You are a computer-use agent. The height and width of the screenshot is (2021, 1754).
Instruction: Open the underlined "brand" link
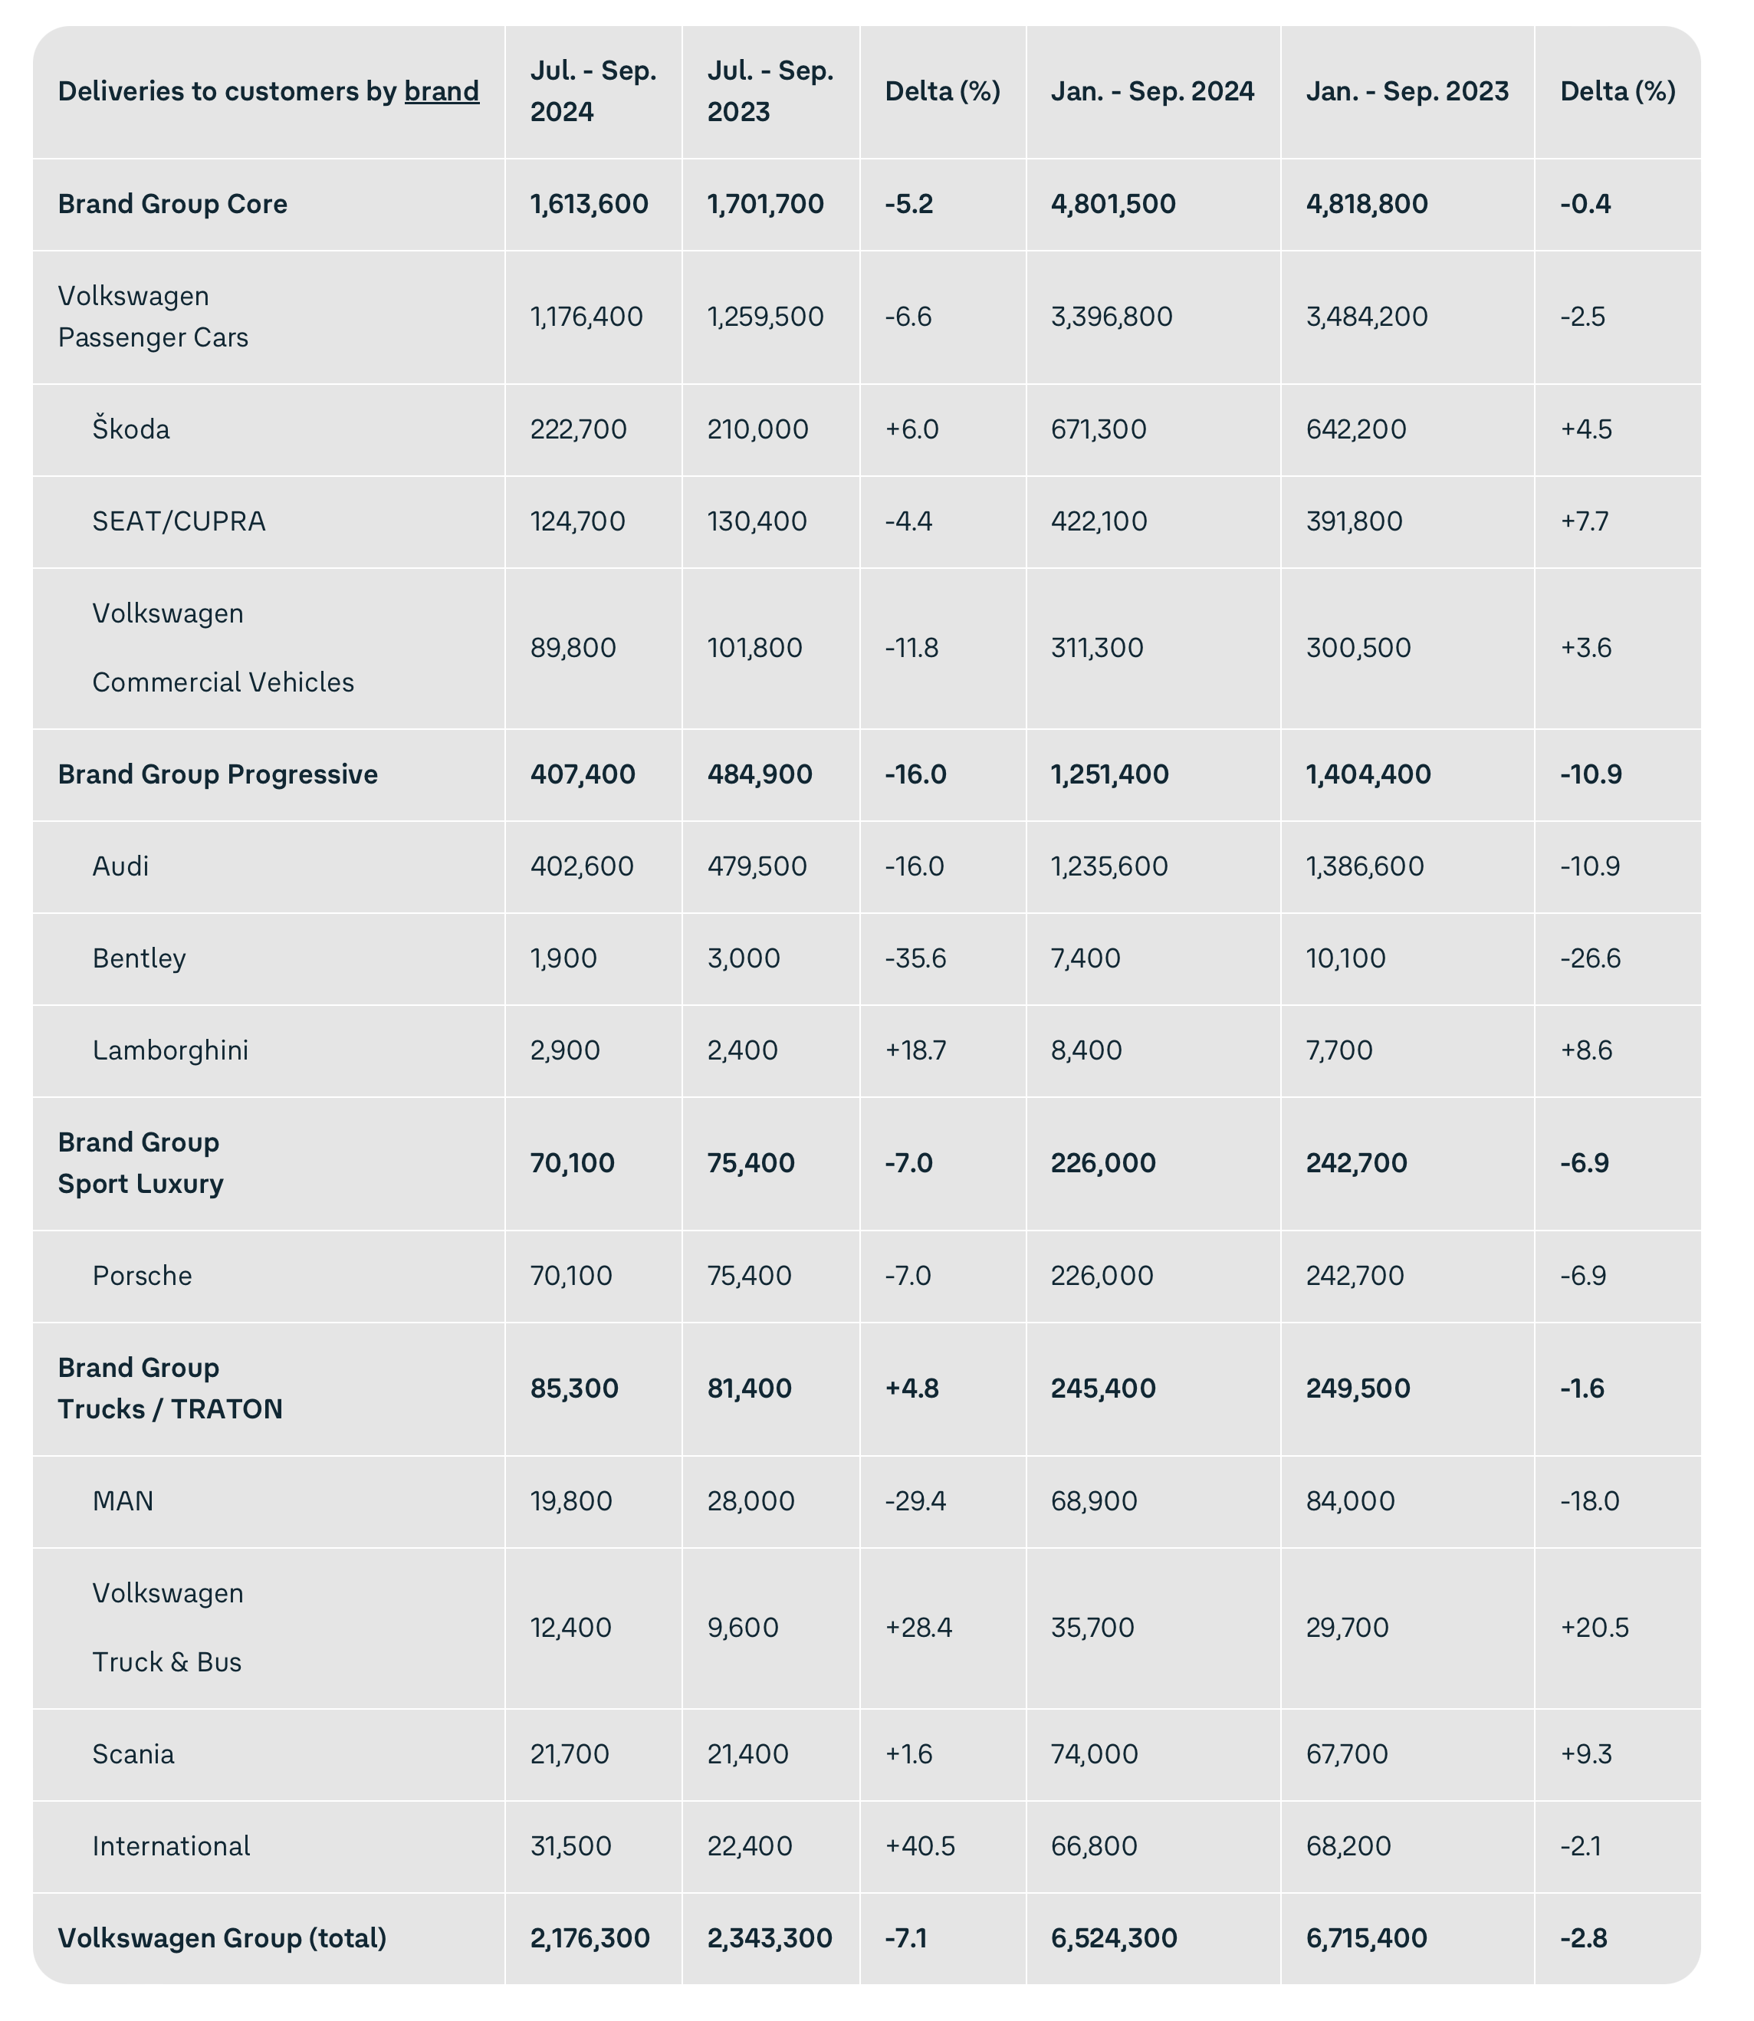click(442, 91)
